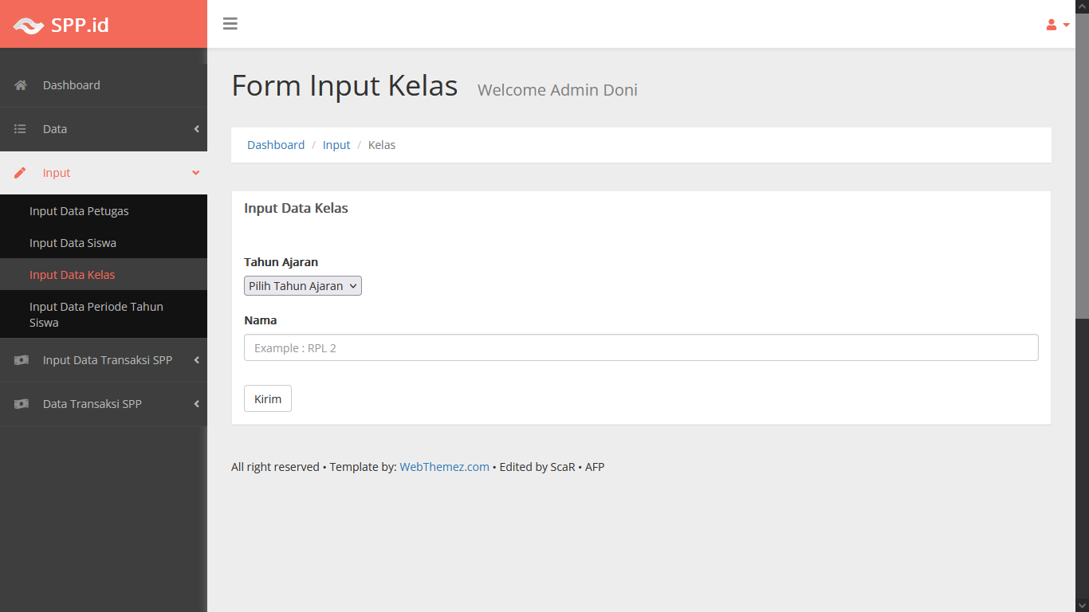Open the Pilih Tahun Ajaran dropdown

(303, 286)
